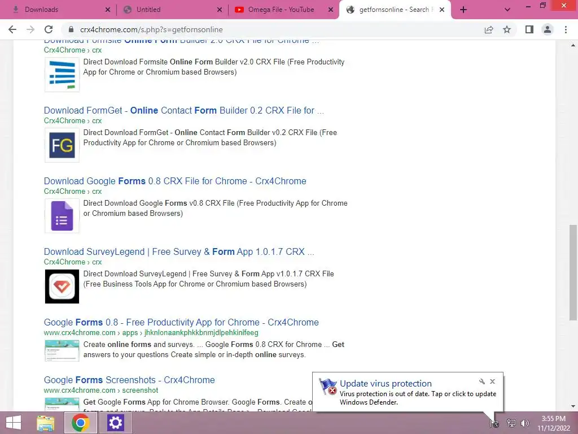
Task: Open Formsite Online Form Builder thumbnail
Action: point(62,75)
